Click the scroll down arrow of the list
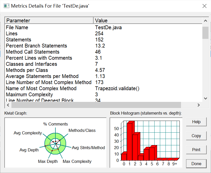Image resolution: width=211 pixels, height=173 pixels. pos(205,98)
